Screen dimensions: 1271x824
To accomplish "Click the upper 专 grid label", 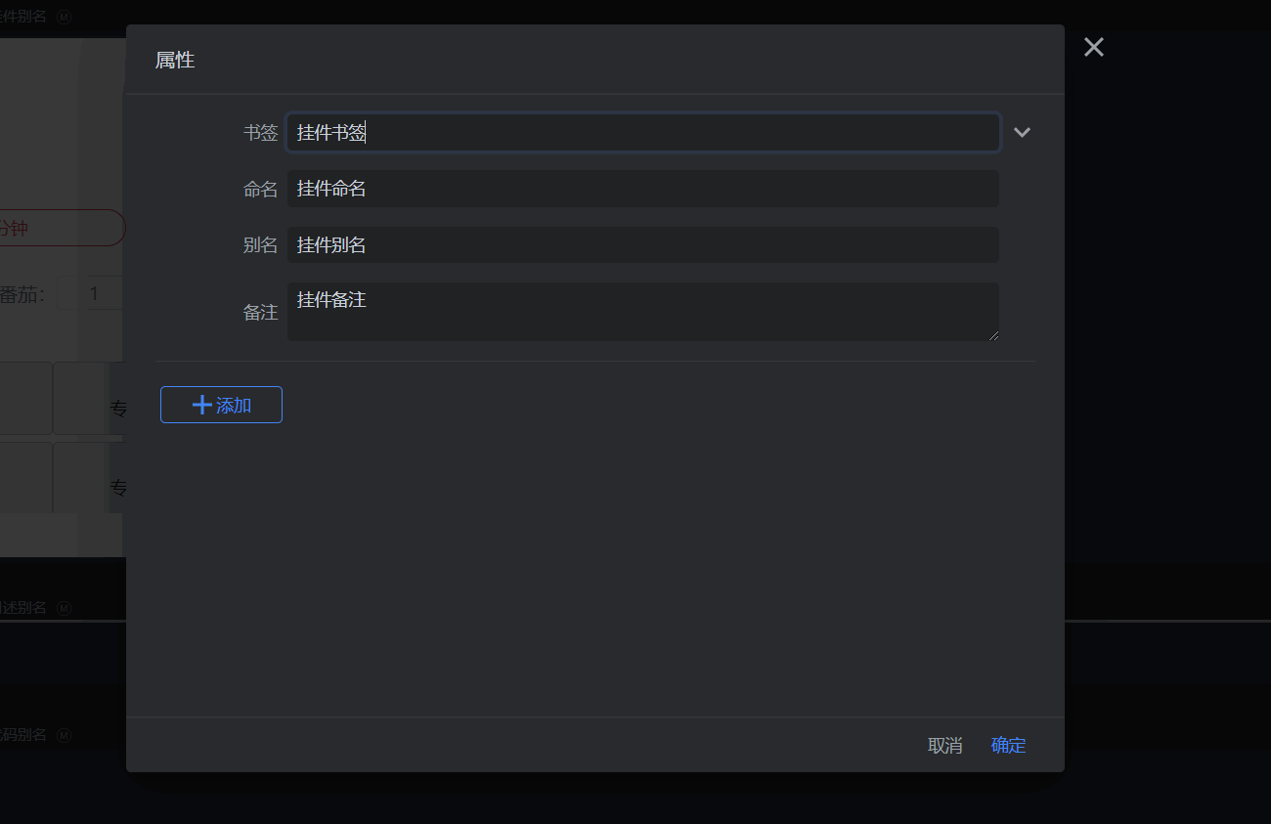I will pyautogui.click(x=117, y=409).
